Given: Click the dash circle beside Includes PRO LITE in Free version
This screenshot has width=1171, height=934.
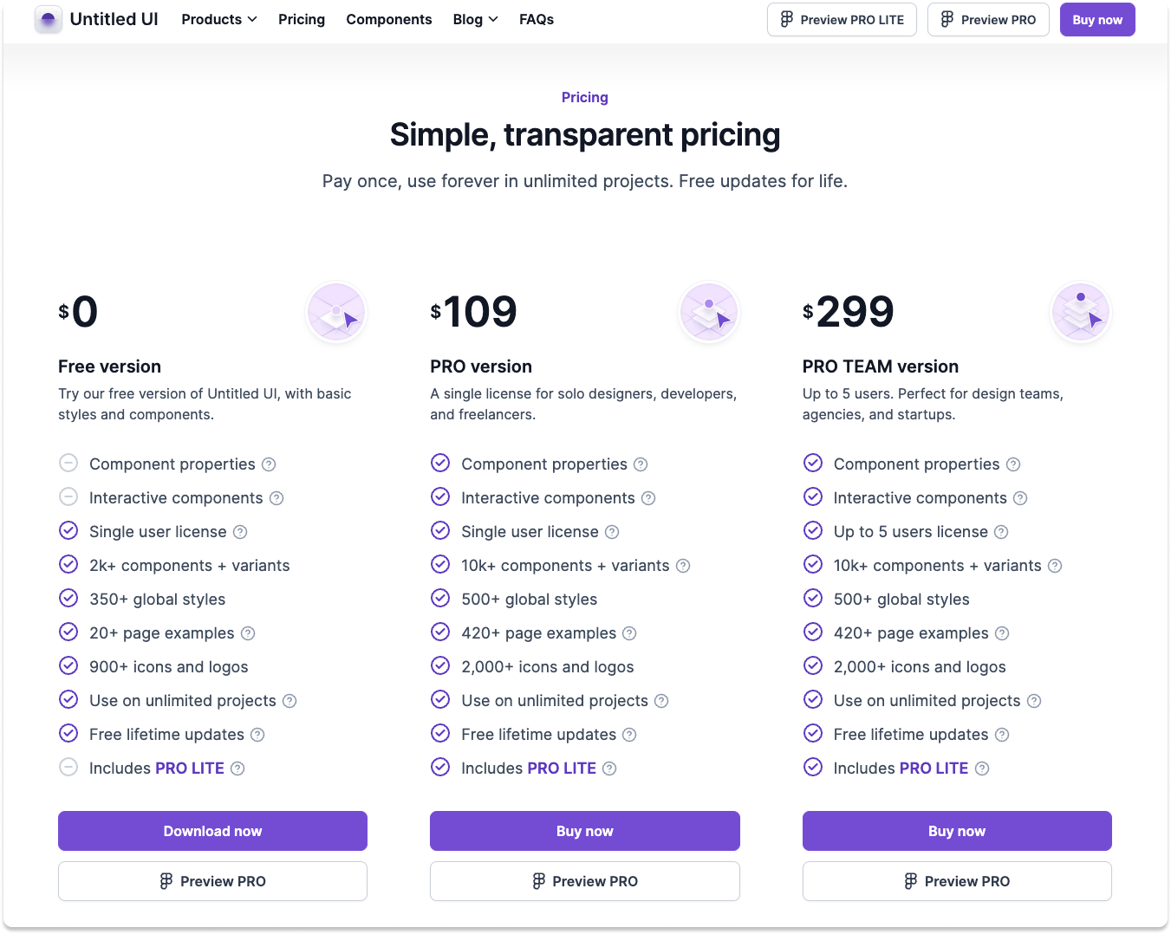Looking at the screenshot, I should coord(68,767).
